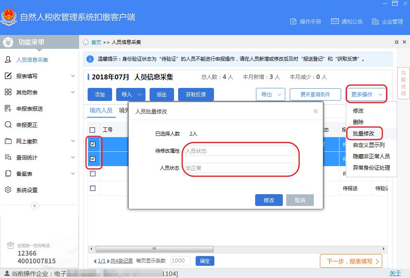410x278 pixels.
Task: Restore the inner panel window icon
Action: 397,42
